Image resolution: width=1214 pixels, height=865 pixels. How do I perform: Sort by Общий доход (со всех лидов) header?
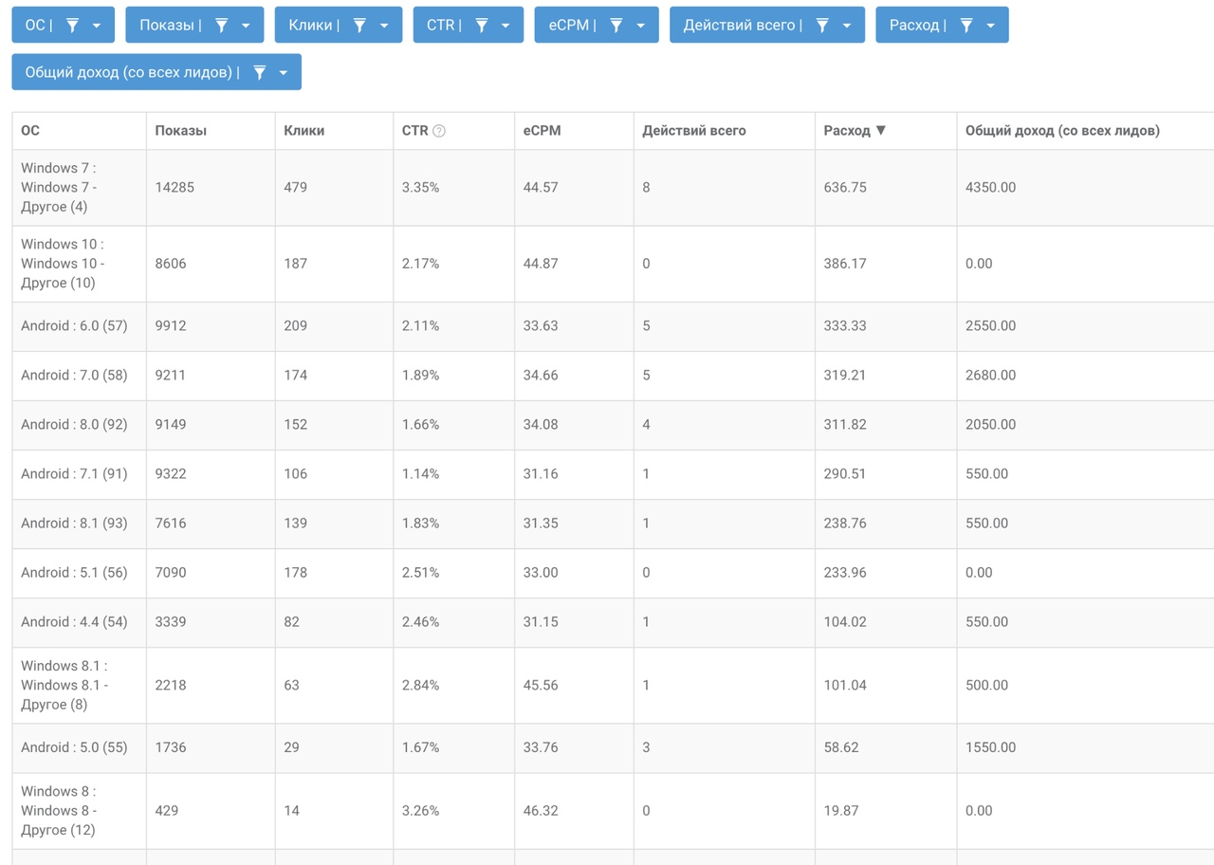point(1062,131)
